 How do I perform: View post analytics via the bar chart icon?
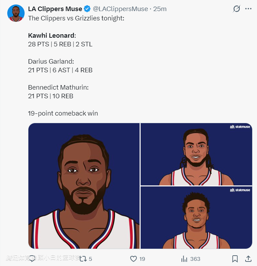click(x=184, y=259)
